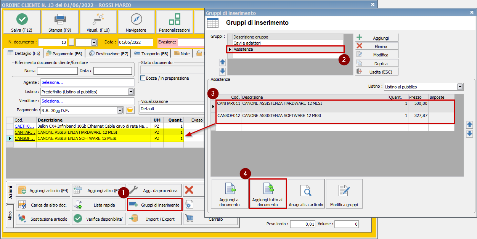Click Modifica gruppi button
This screenshot has height=239, width=477.
pos(344,194)
